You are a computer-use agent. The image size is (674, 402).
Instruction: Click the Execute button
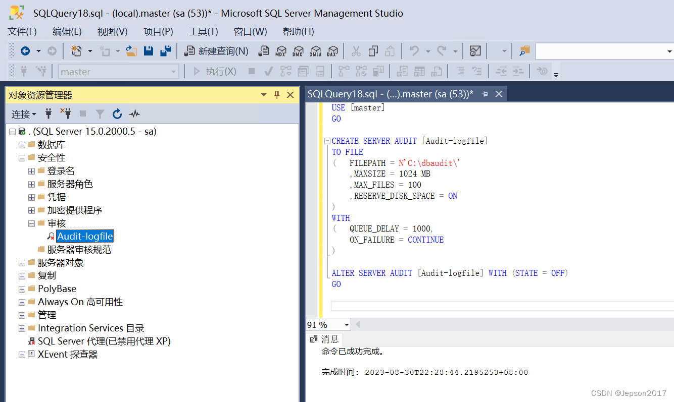coord(214,71)
